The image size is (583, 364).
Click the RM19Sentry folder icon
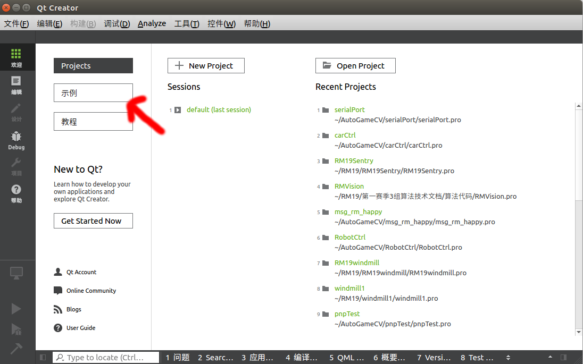pyautogui.click(x=326, y=161)
